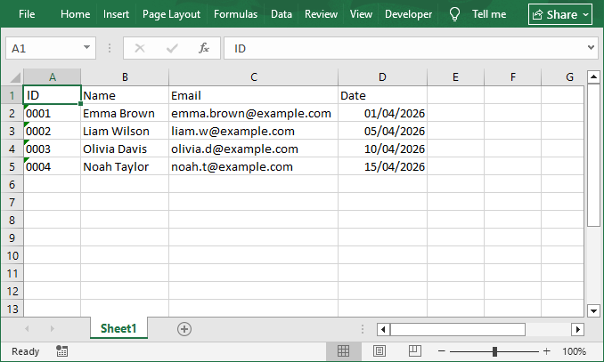Select the Email header cell
Viewport: 604px width, 362px height.
tap(254, 95)
